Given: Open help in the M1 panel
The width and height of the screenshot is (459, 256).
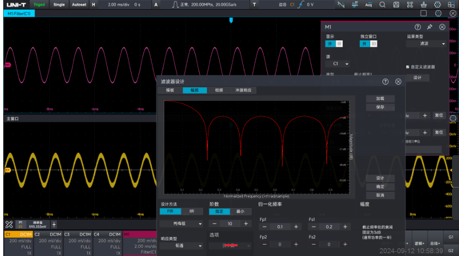Looking at the screenshot, I should 418,27.
